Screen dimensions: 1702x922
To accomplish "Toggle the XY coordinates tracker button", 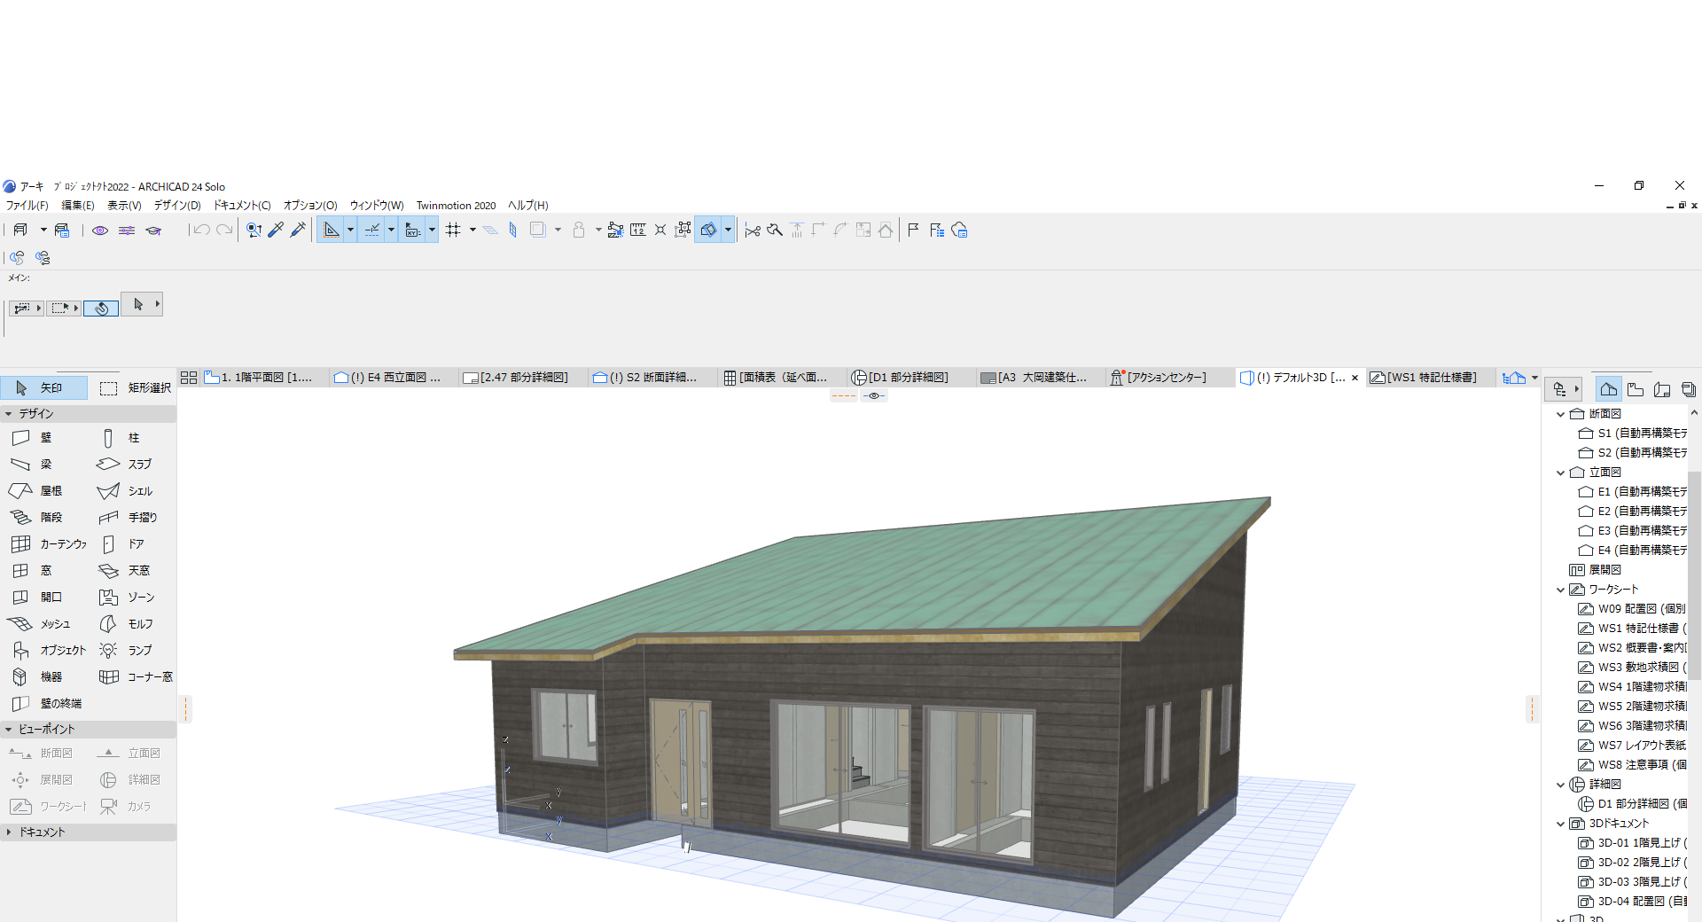I will click(413, 230).
